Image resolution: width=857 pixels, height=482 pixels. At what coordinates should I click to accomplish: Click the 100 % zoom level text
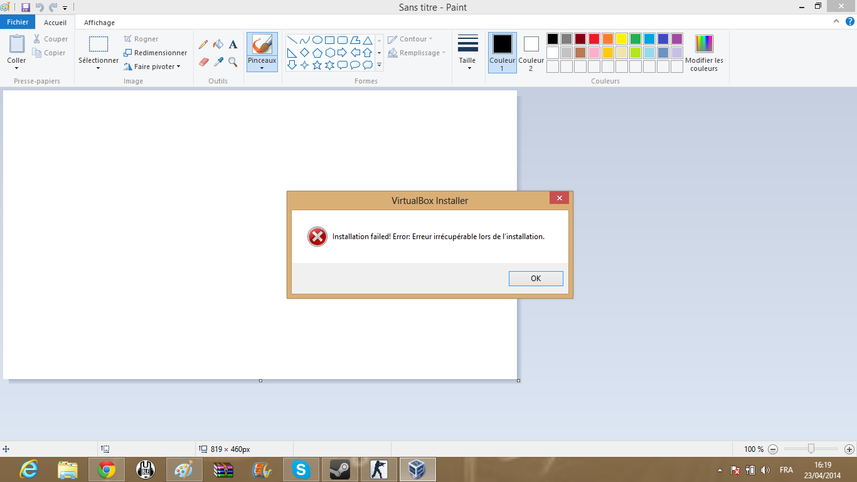754,449
